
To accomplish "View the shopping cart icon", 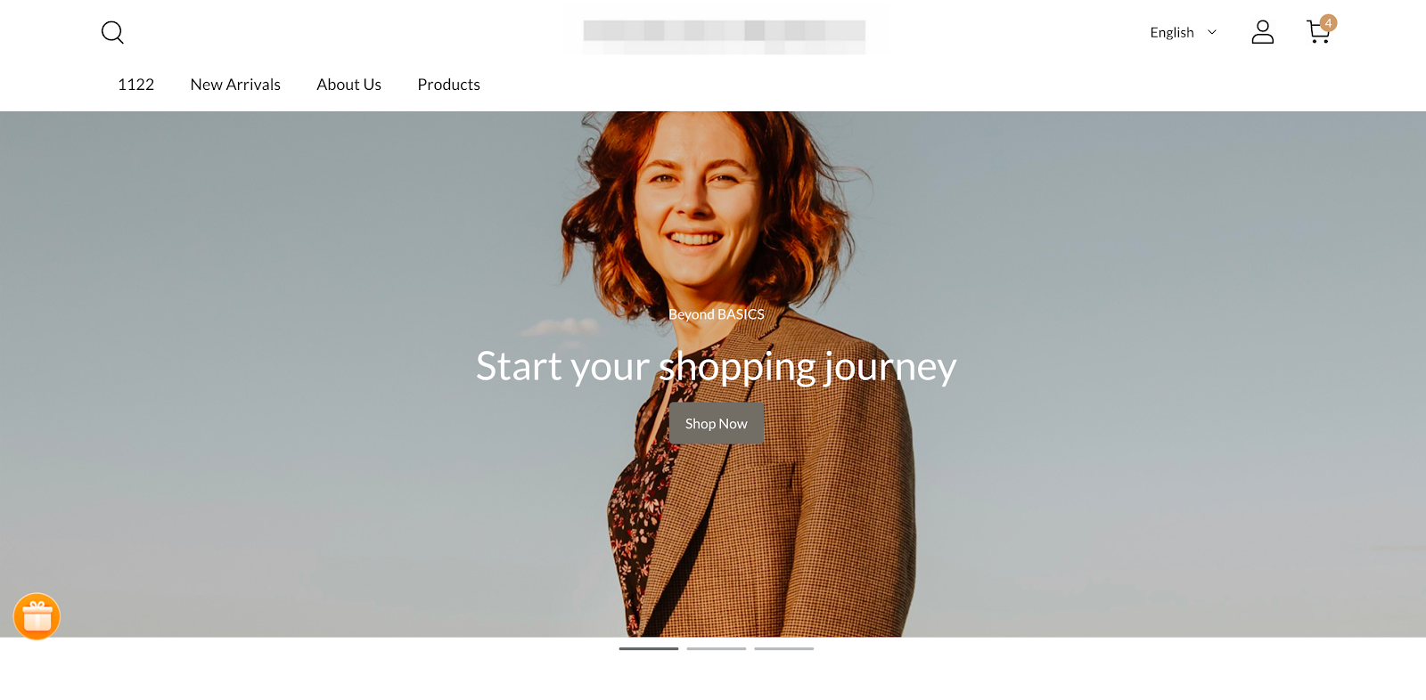I will 1318,33.
